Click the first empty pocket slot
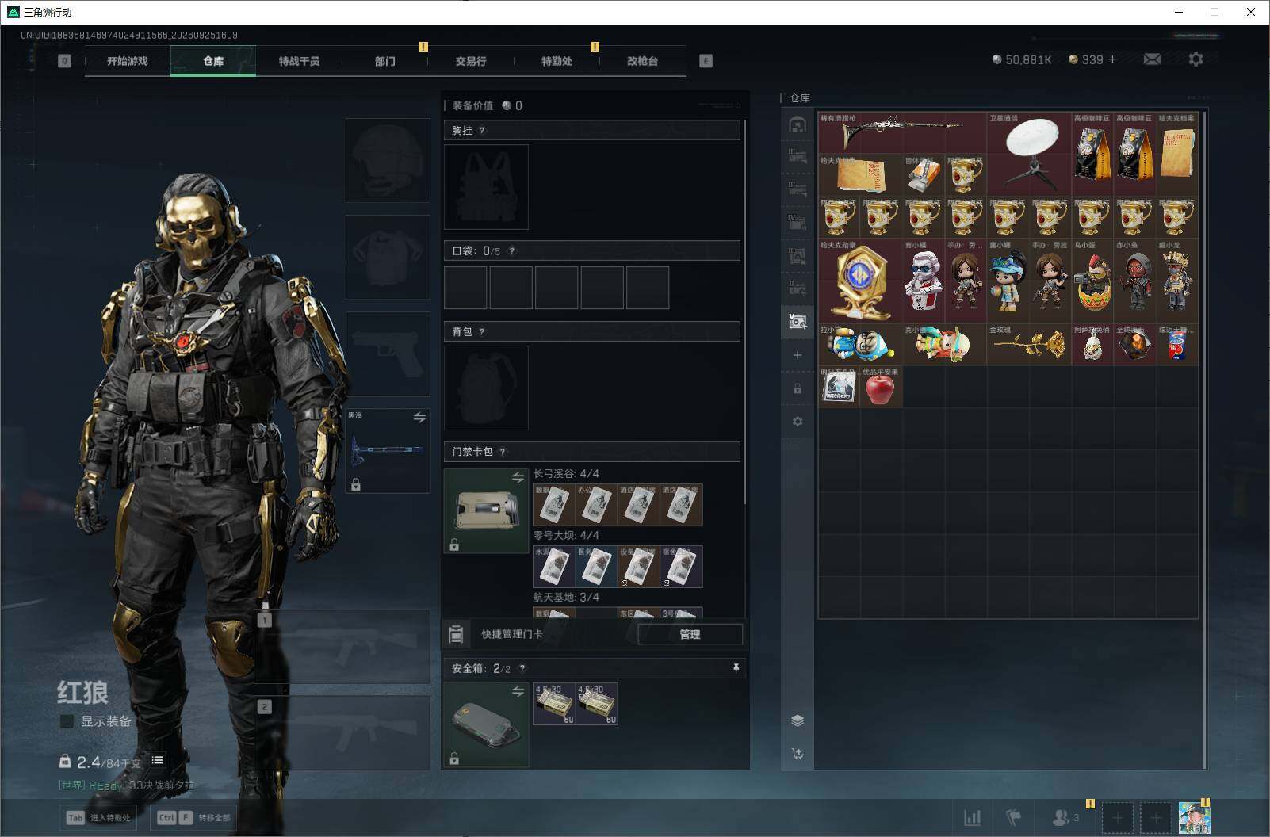 pos(465,288)
